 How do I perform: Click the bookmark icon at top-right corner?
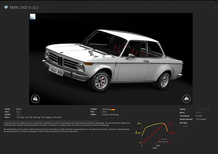(216, 7)
